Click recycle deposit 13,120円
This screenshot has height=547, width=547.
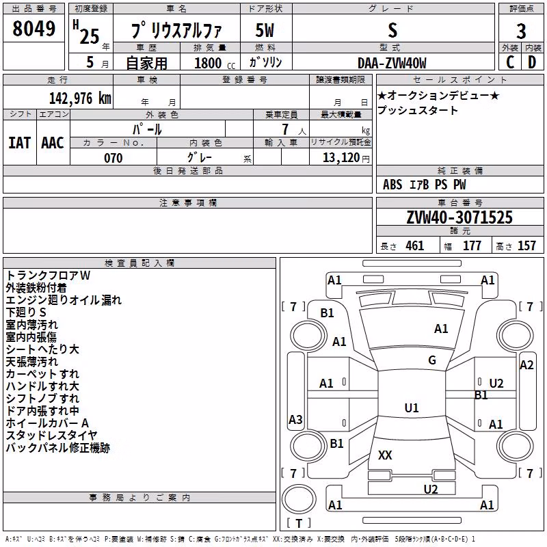click(x=346, y=158)
